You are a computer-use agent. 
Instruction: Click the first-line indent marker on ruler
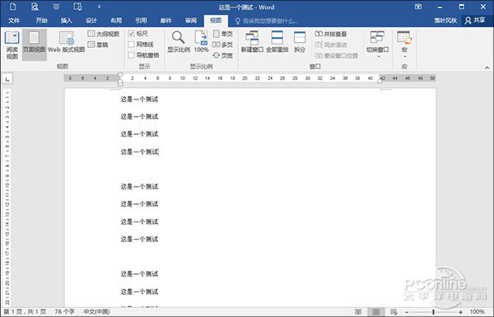click(x=120, y=76)
